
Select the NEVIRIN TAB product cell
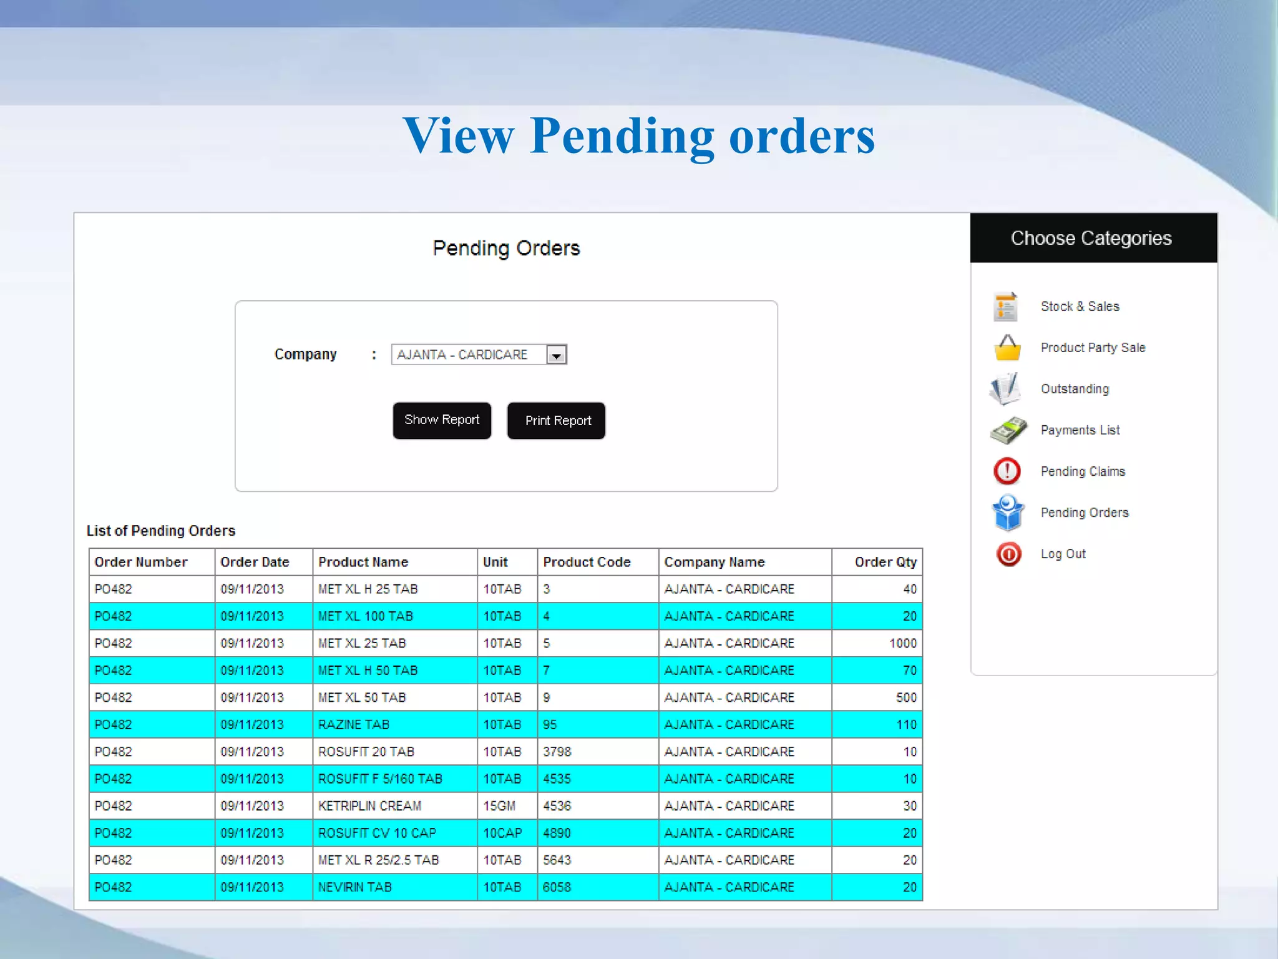(x=395, y=887)
